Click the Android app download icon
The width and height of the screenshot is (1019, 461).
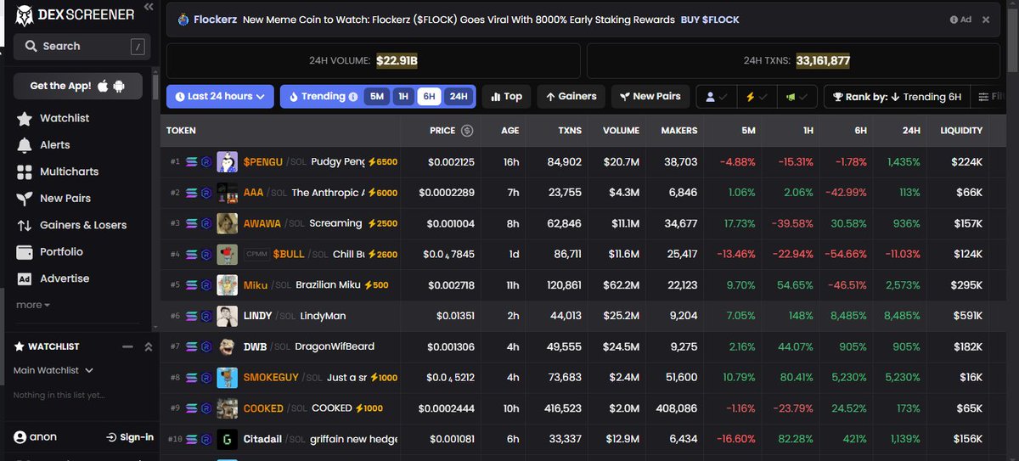click(119, 86)
